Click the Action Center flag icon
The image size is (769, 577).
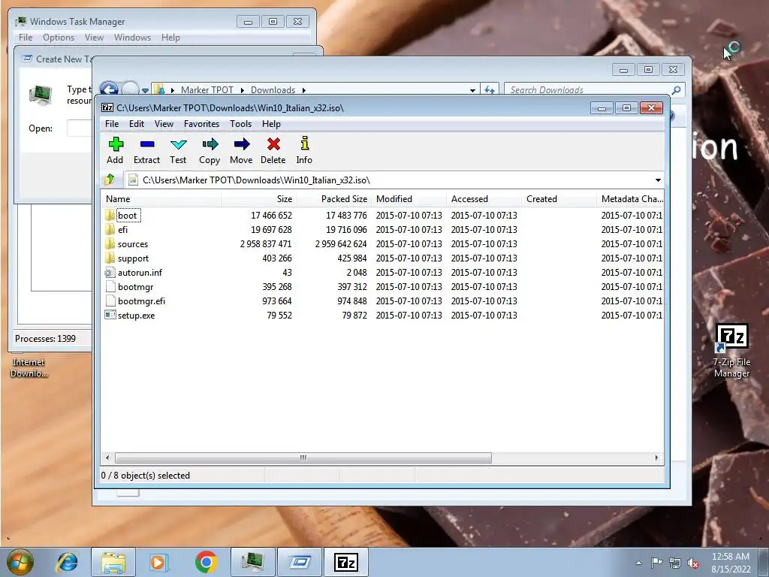pos(656,562)
